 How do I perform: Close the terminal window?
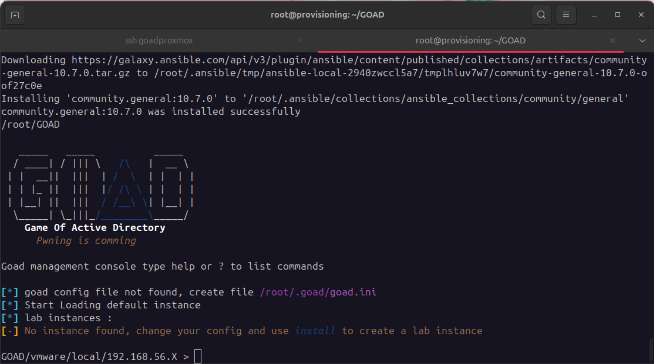pos(641,15)
